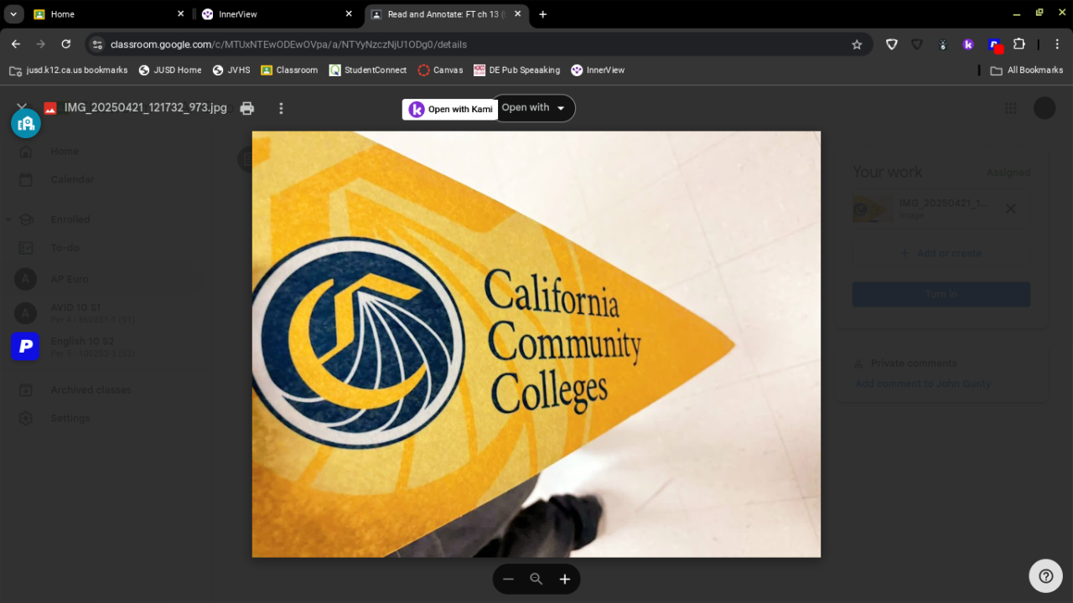Open the DE Pub Speaking bookmark

(x=516, y=70)
